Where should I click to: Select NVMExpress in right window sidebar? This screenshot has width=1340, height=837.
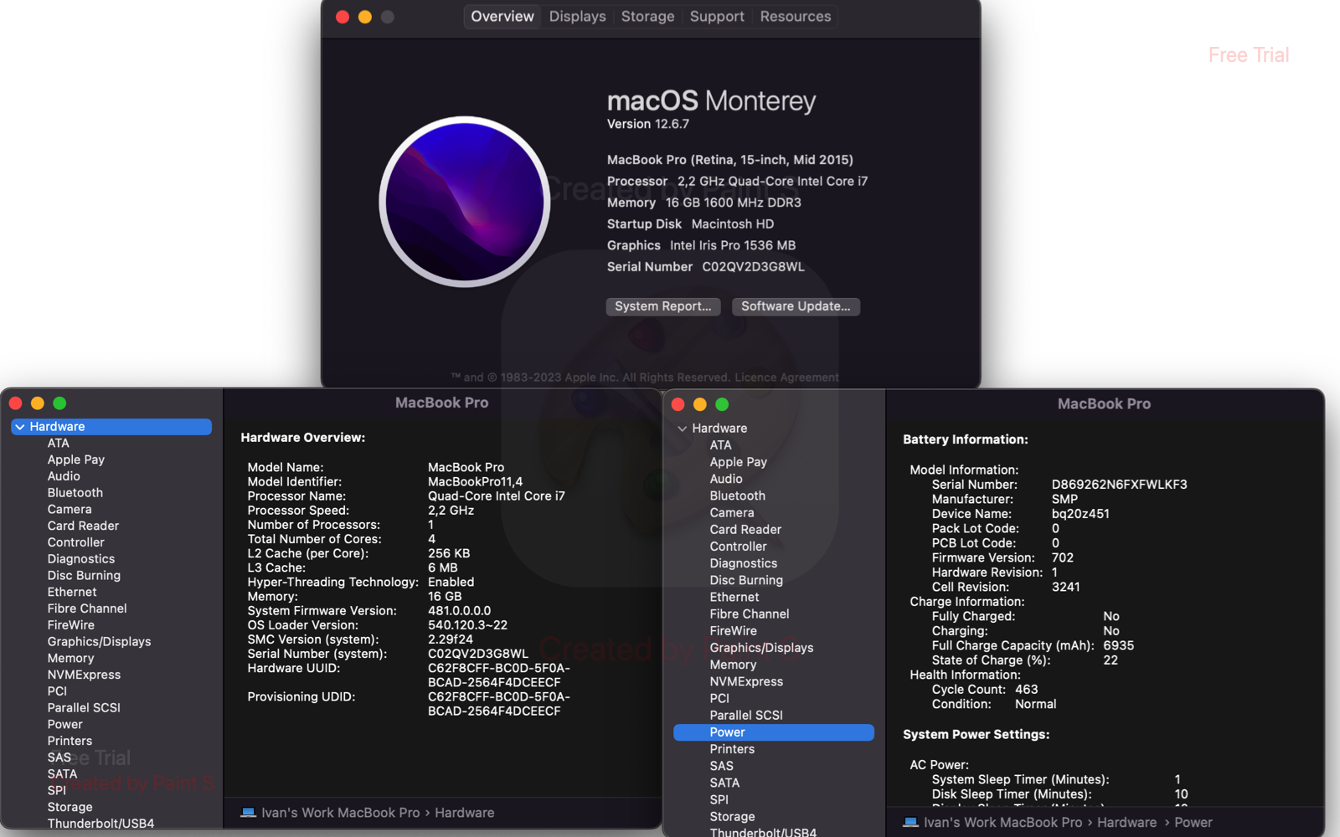[x=746, y=682]
